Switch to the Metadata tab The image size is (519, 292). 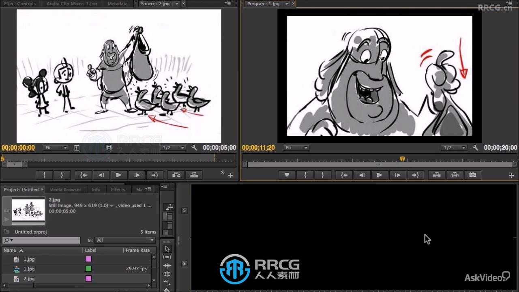[118, 4]
